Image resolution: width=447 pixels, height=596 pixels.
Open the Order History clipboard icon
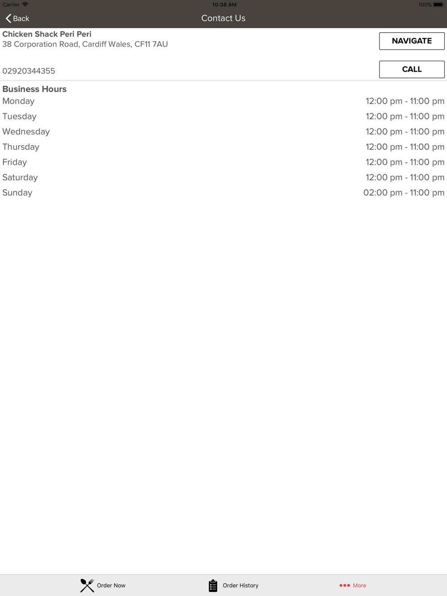[213, 585]
